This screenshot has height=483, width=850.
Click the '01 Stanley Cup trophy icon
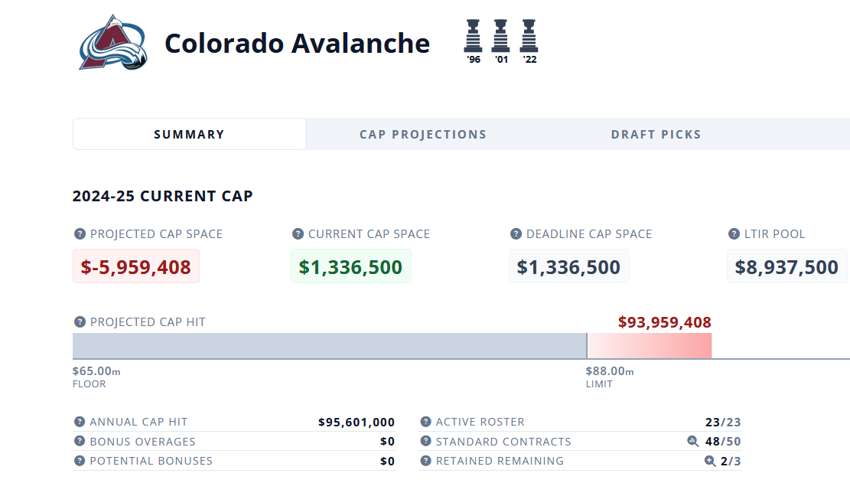point(501,36)
